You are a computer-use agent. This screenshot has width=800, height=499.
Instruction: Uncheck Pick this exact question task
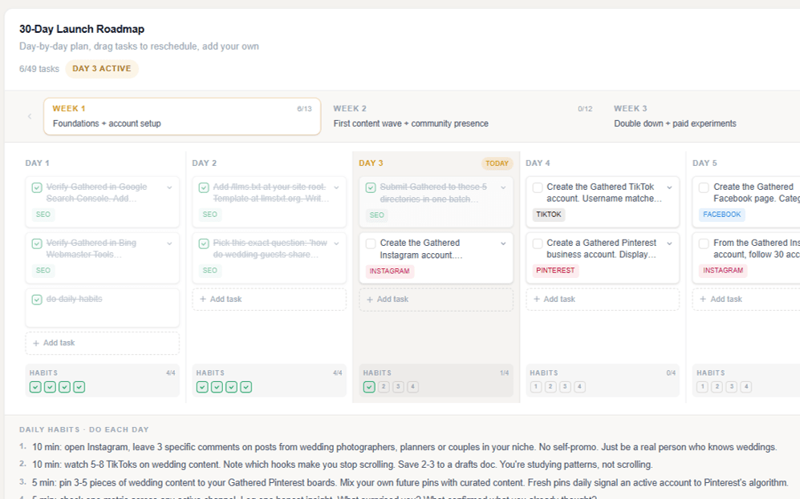click(204, 243)
